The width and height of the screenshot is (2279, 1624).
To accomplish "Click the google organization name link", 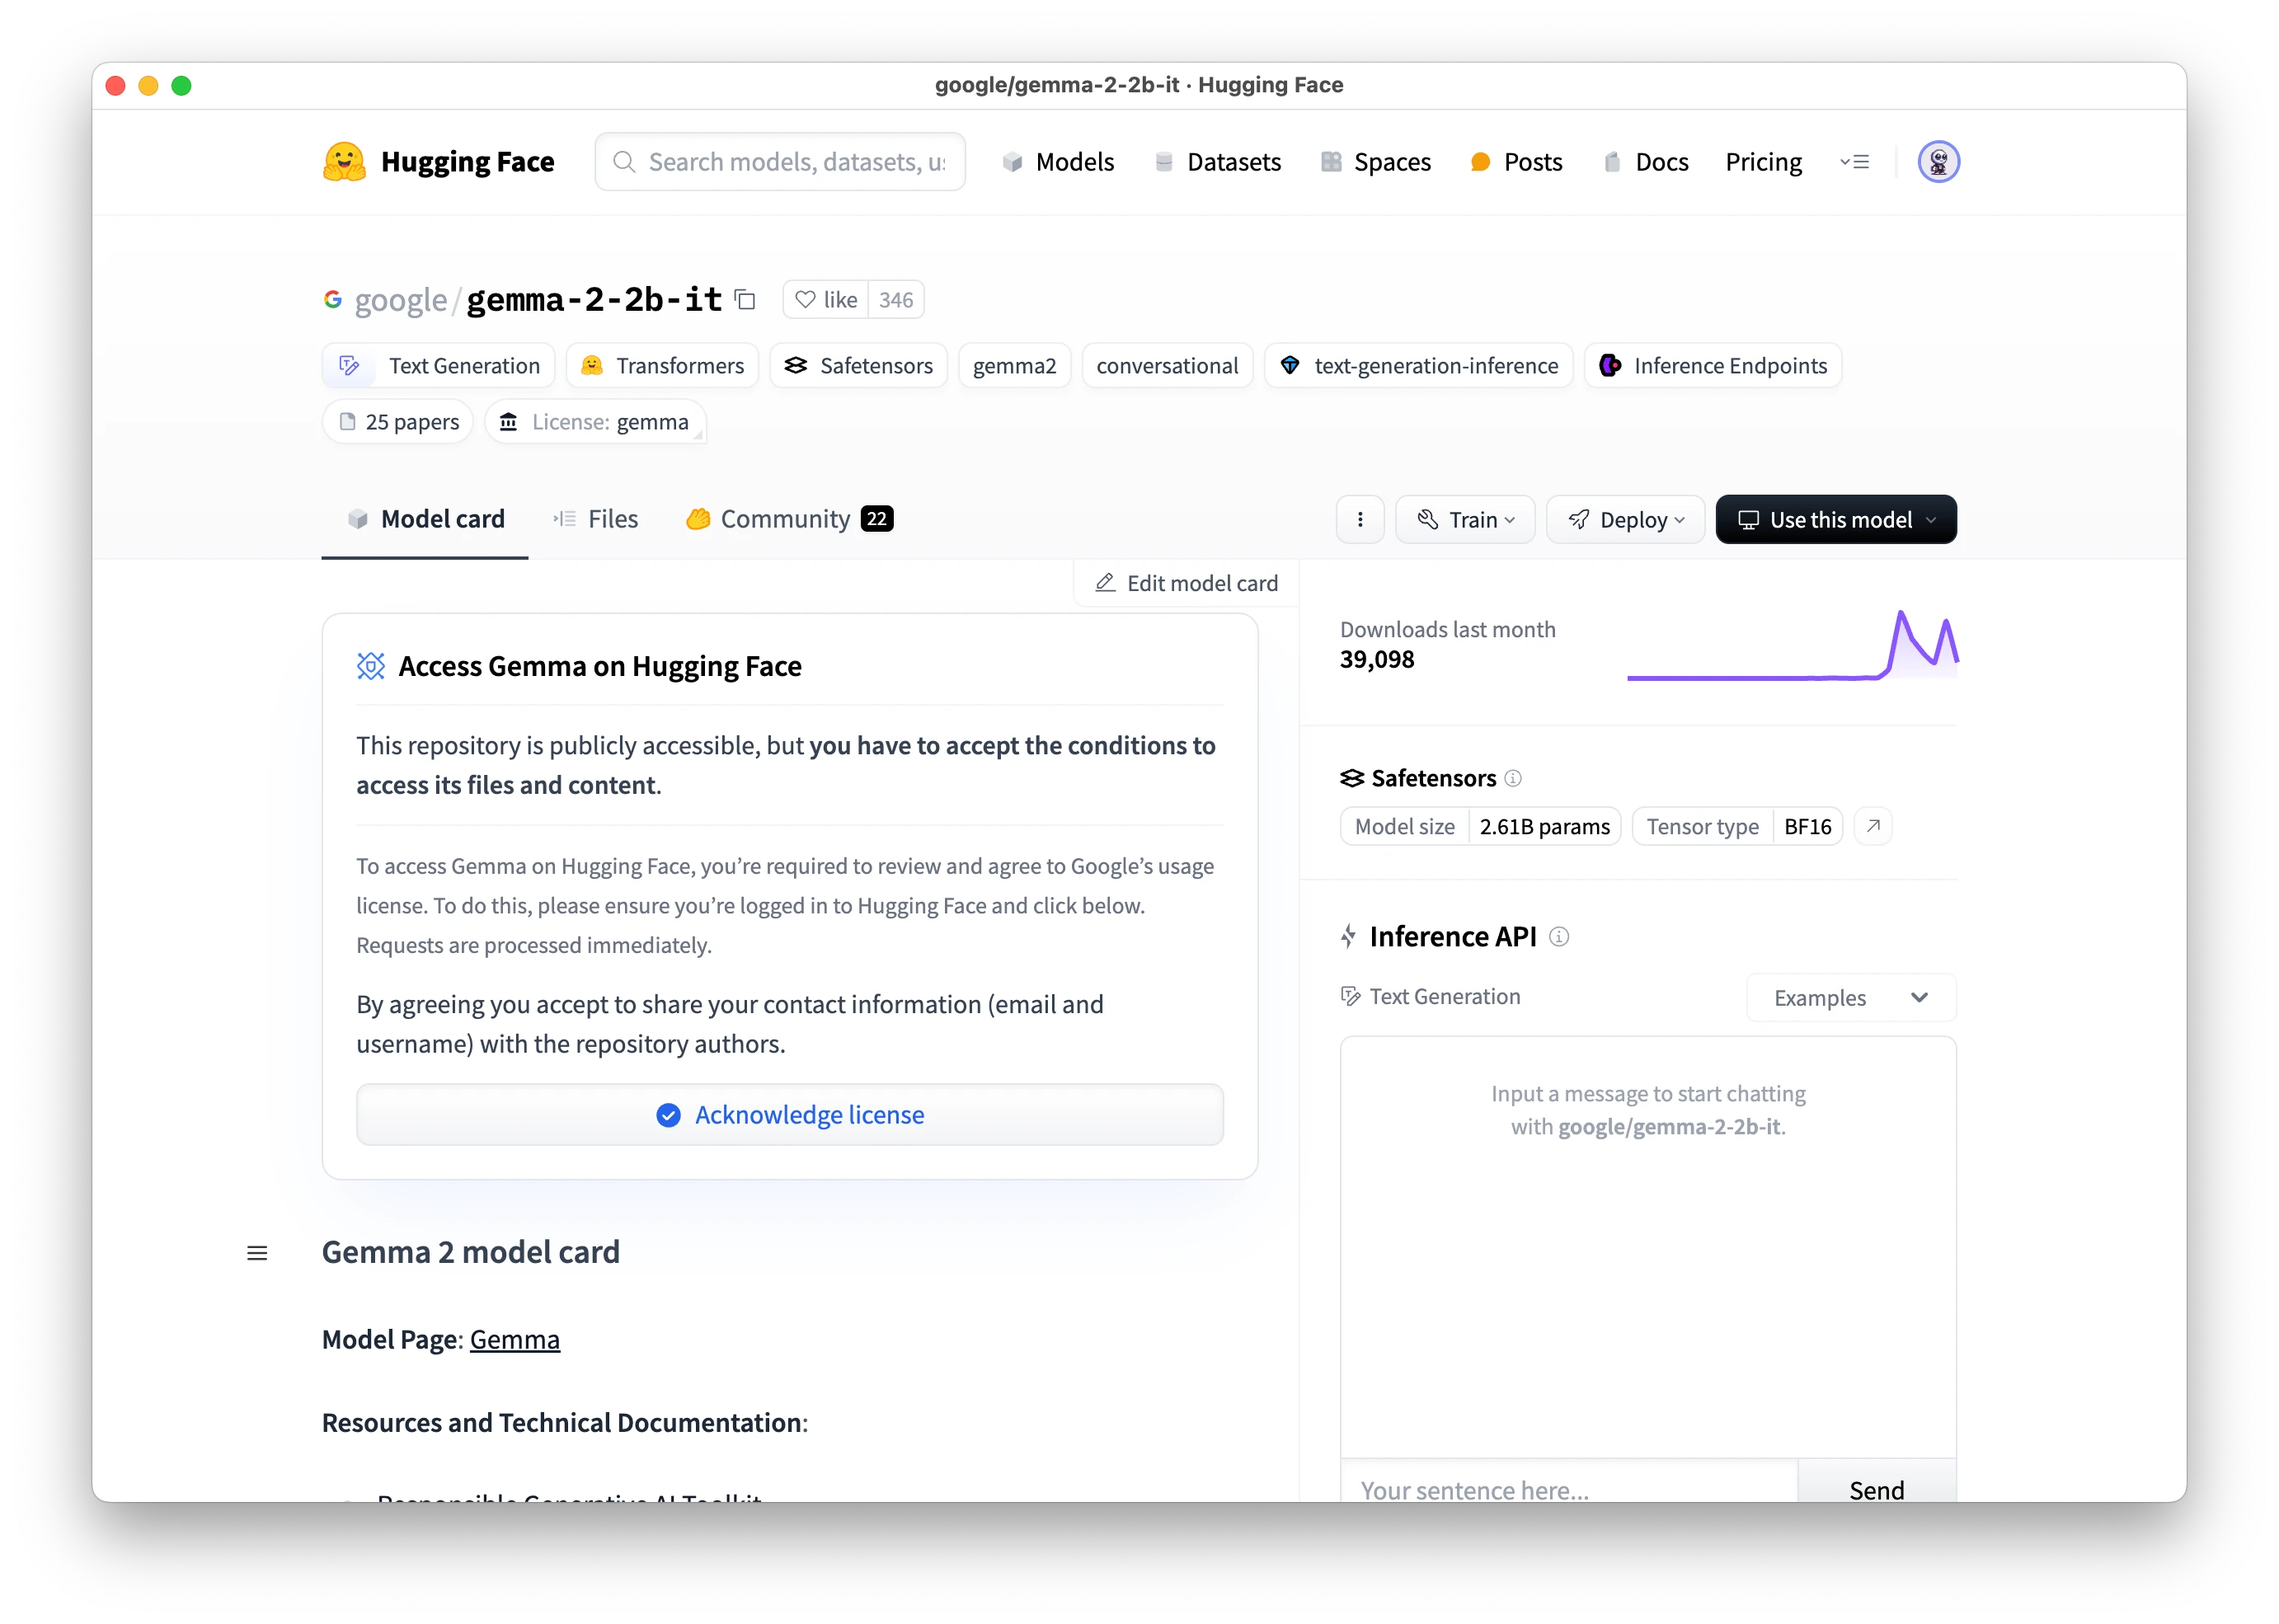I will [401, 299].
